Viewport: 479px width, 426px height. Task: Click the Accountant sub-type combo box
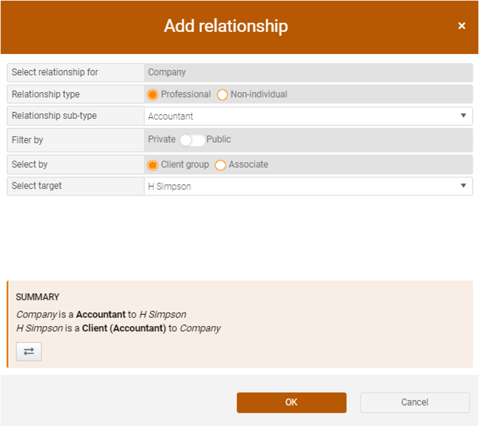[309, 116]
